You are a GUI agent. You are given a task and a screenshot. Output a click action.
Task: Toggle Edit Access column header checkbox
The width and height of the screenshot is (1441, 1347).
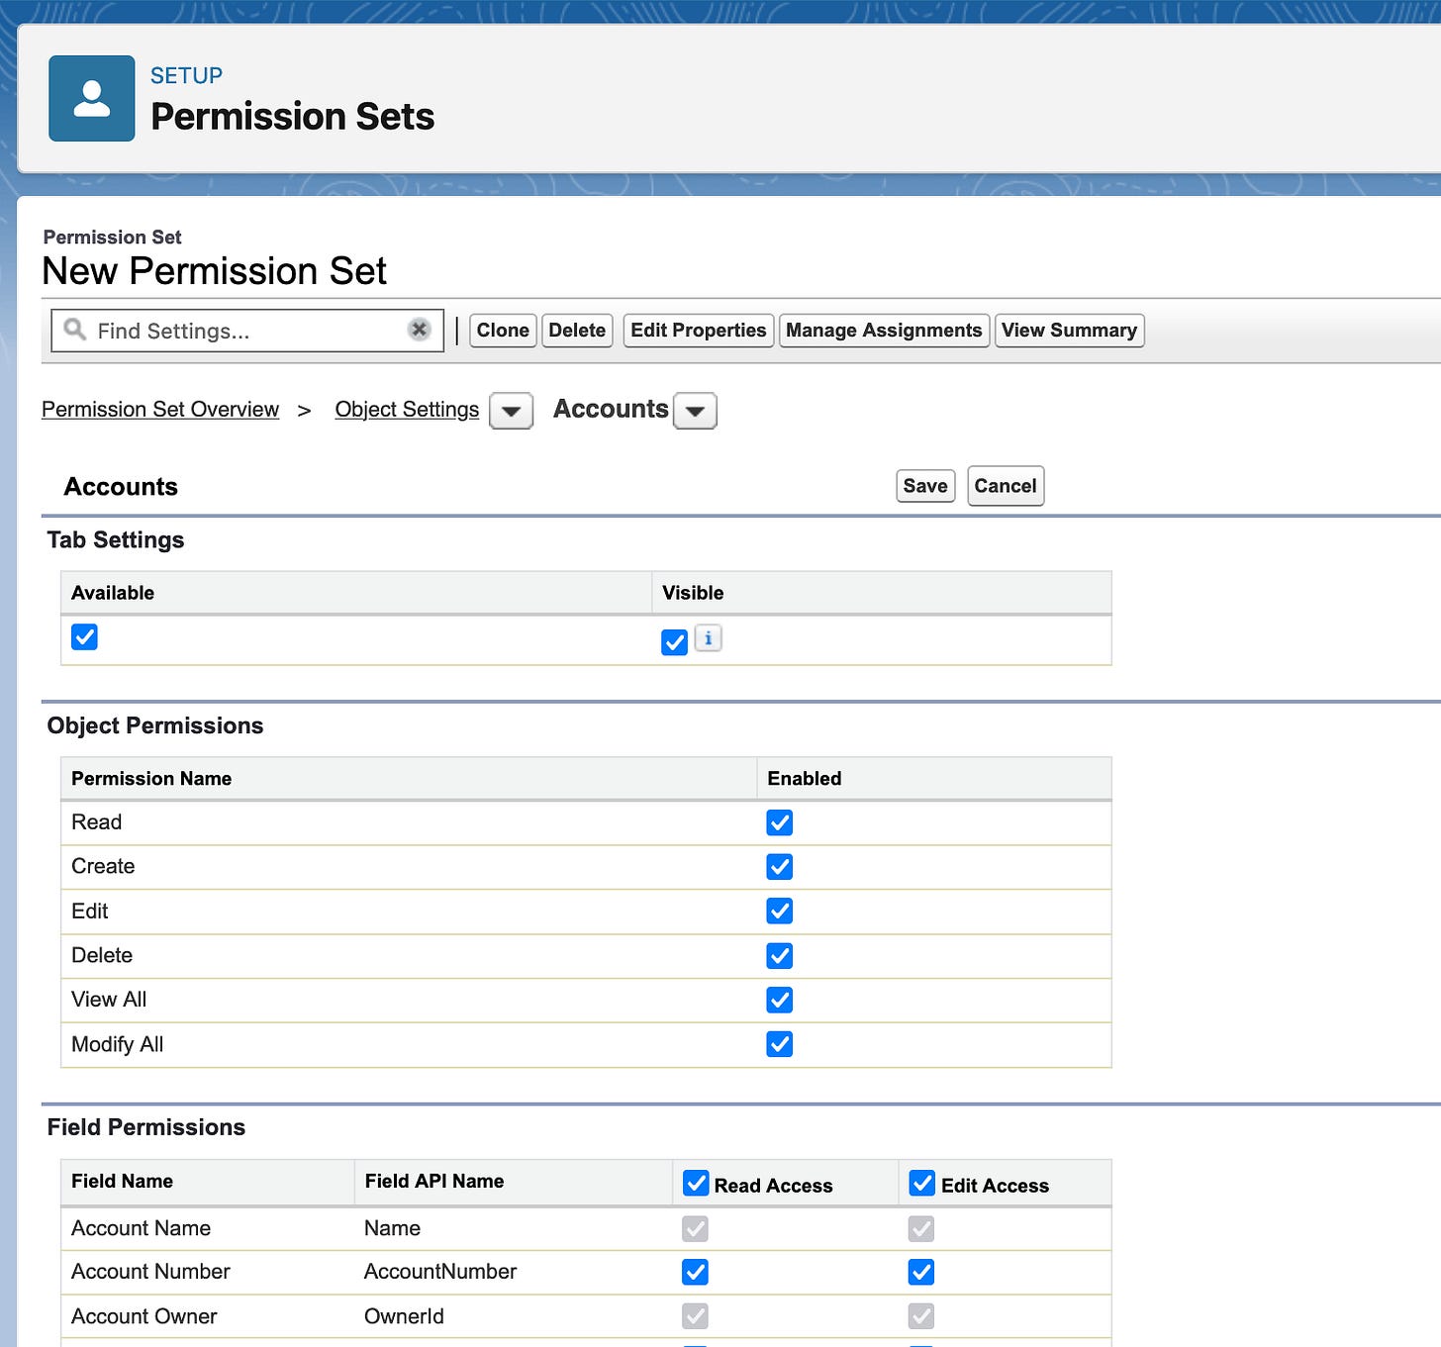922,1183
